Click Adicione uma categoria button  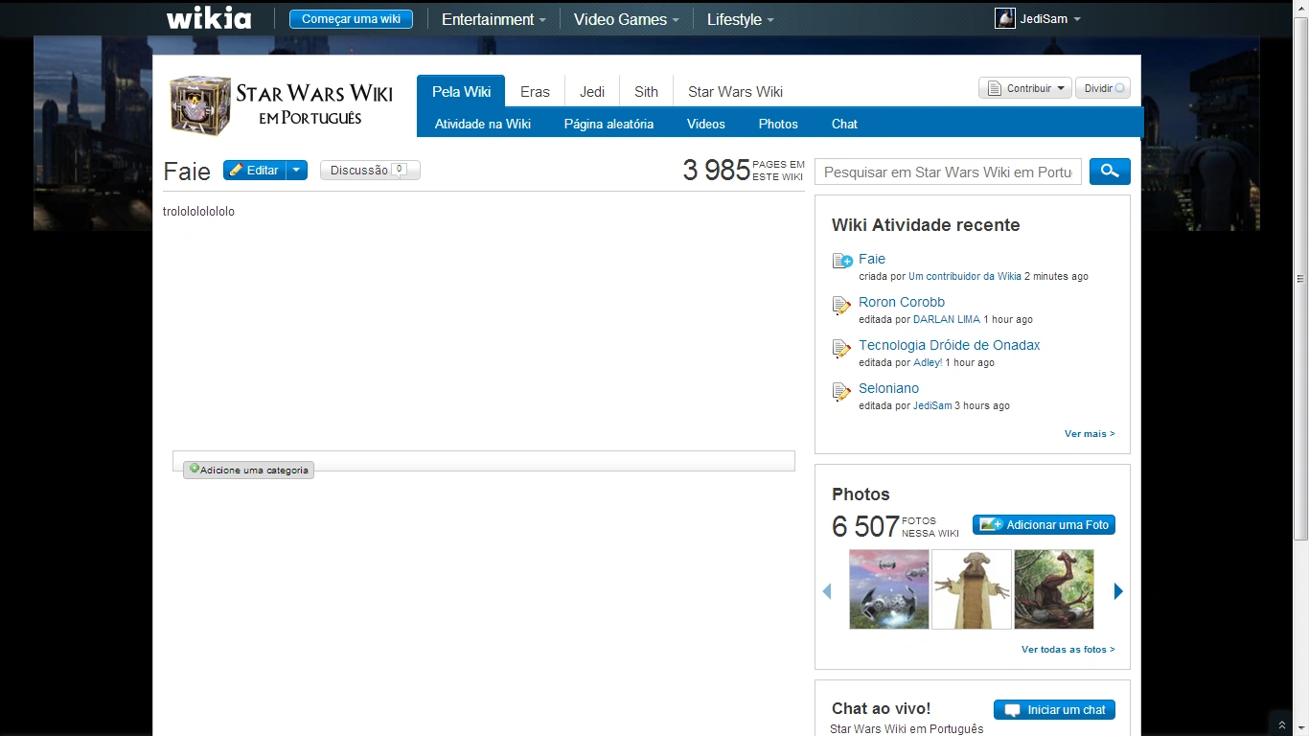(x=248, y=470)
